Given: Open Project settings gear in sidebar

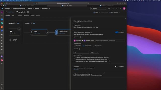Looking at the screenshot, I should [2, 84].
